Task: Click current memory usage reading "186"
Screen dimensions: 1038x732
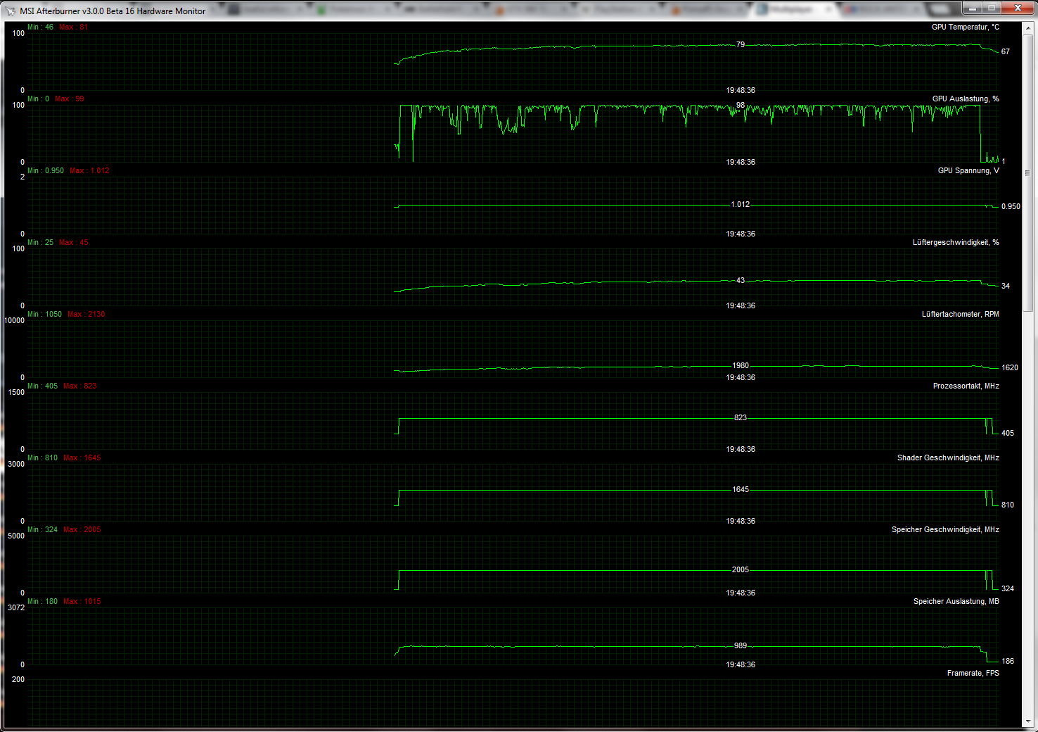Action: tap(1008, 661)
